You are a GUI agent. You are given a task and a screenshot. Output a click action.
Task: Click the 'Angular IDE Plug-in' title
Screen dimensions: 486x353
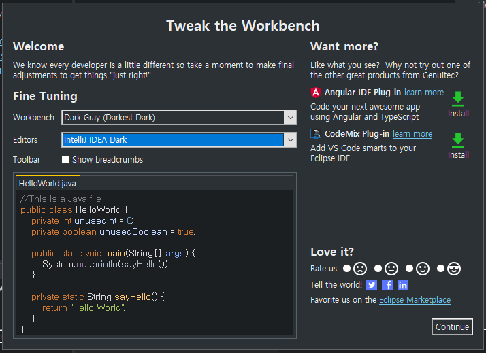coord(363,93)
